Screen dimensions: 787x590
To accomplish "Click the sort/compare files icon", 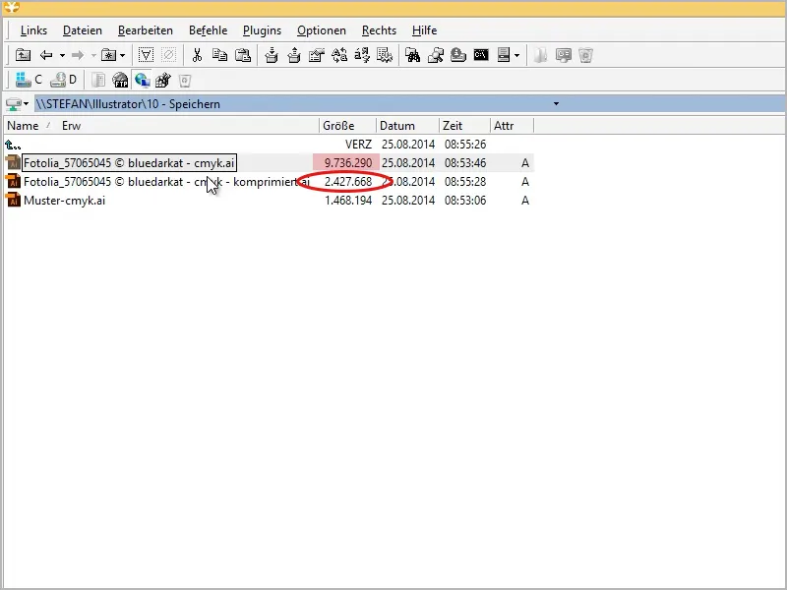I will pyautogui.click(x=362, y=55).
